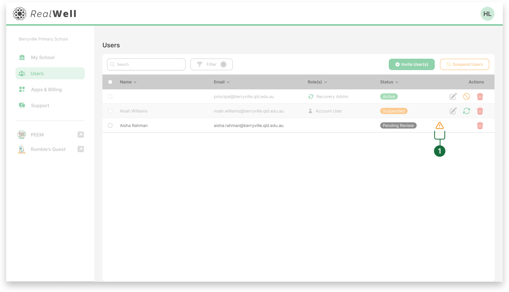Click the reactivate icon for Noah Williams
This screenshot has height=292, width=509.
pyautogui.click(x=466, y=111)
